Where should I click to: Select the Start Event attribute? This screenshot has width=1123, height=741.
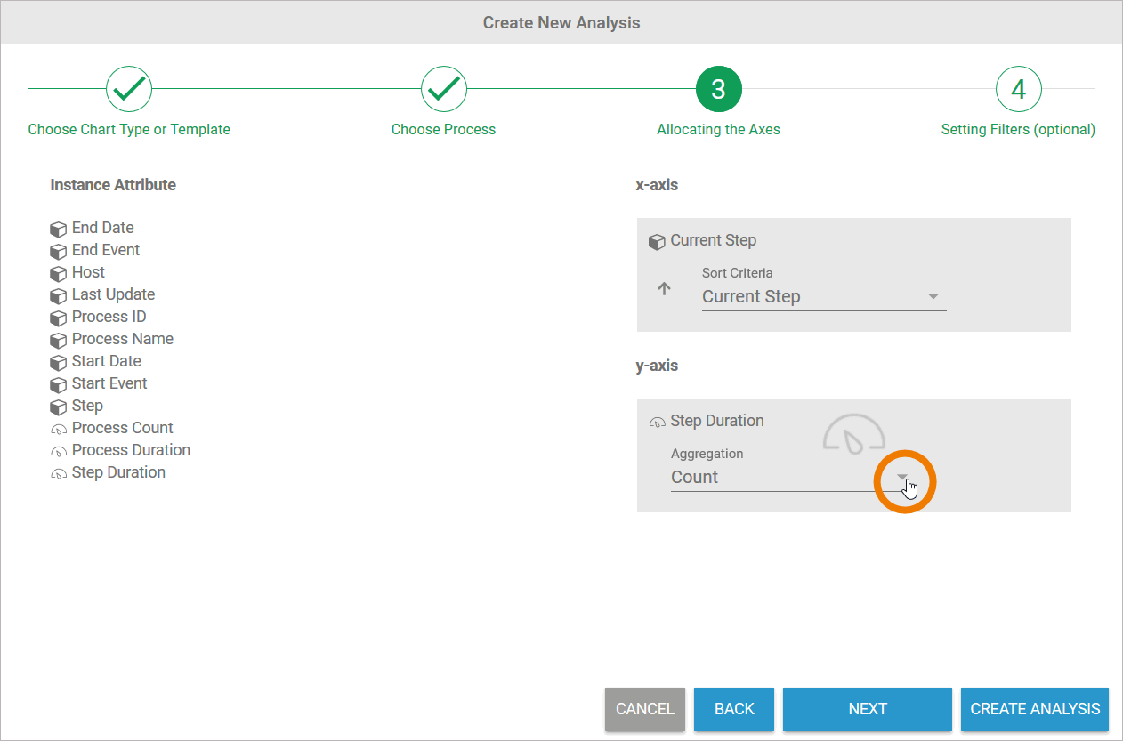pyautogui.click(x=109, y=383)
